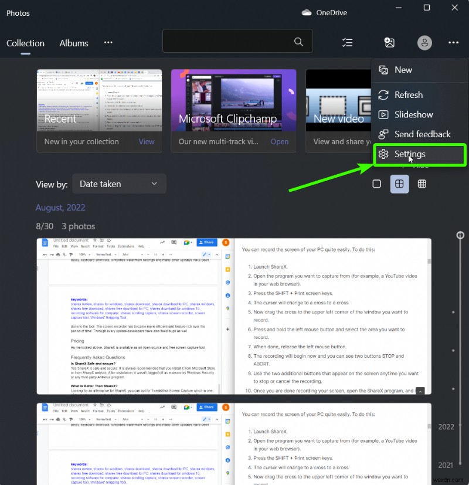The image size is (469, 485).
Task: Open the account profile icon
Action: coord(424,42)
